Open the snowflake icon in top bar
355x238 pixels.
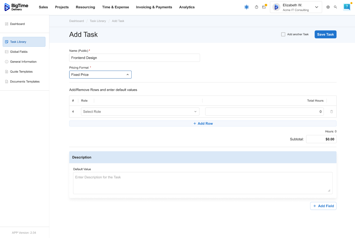(246, 7)
